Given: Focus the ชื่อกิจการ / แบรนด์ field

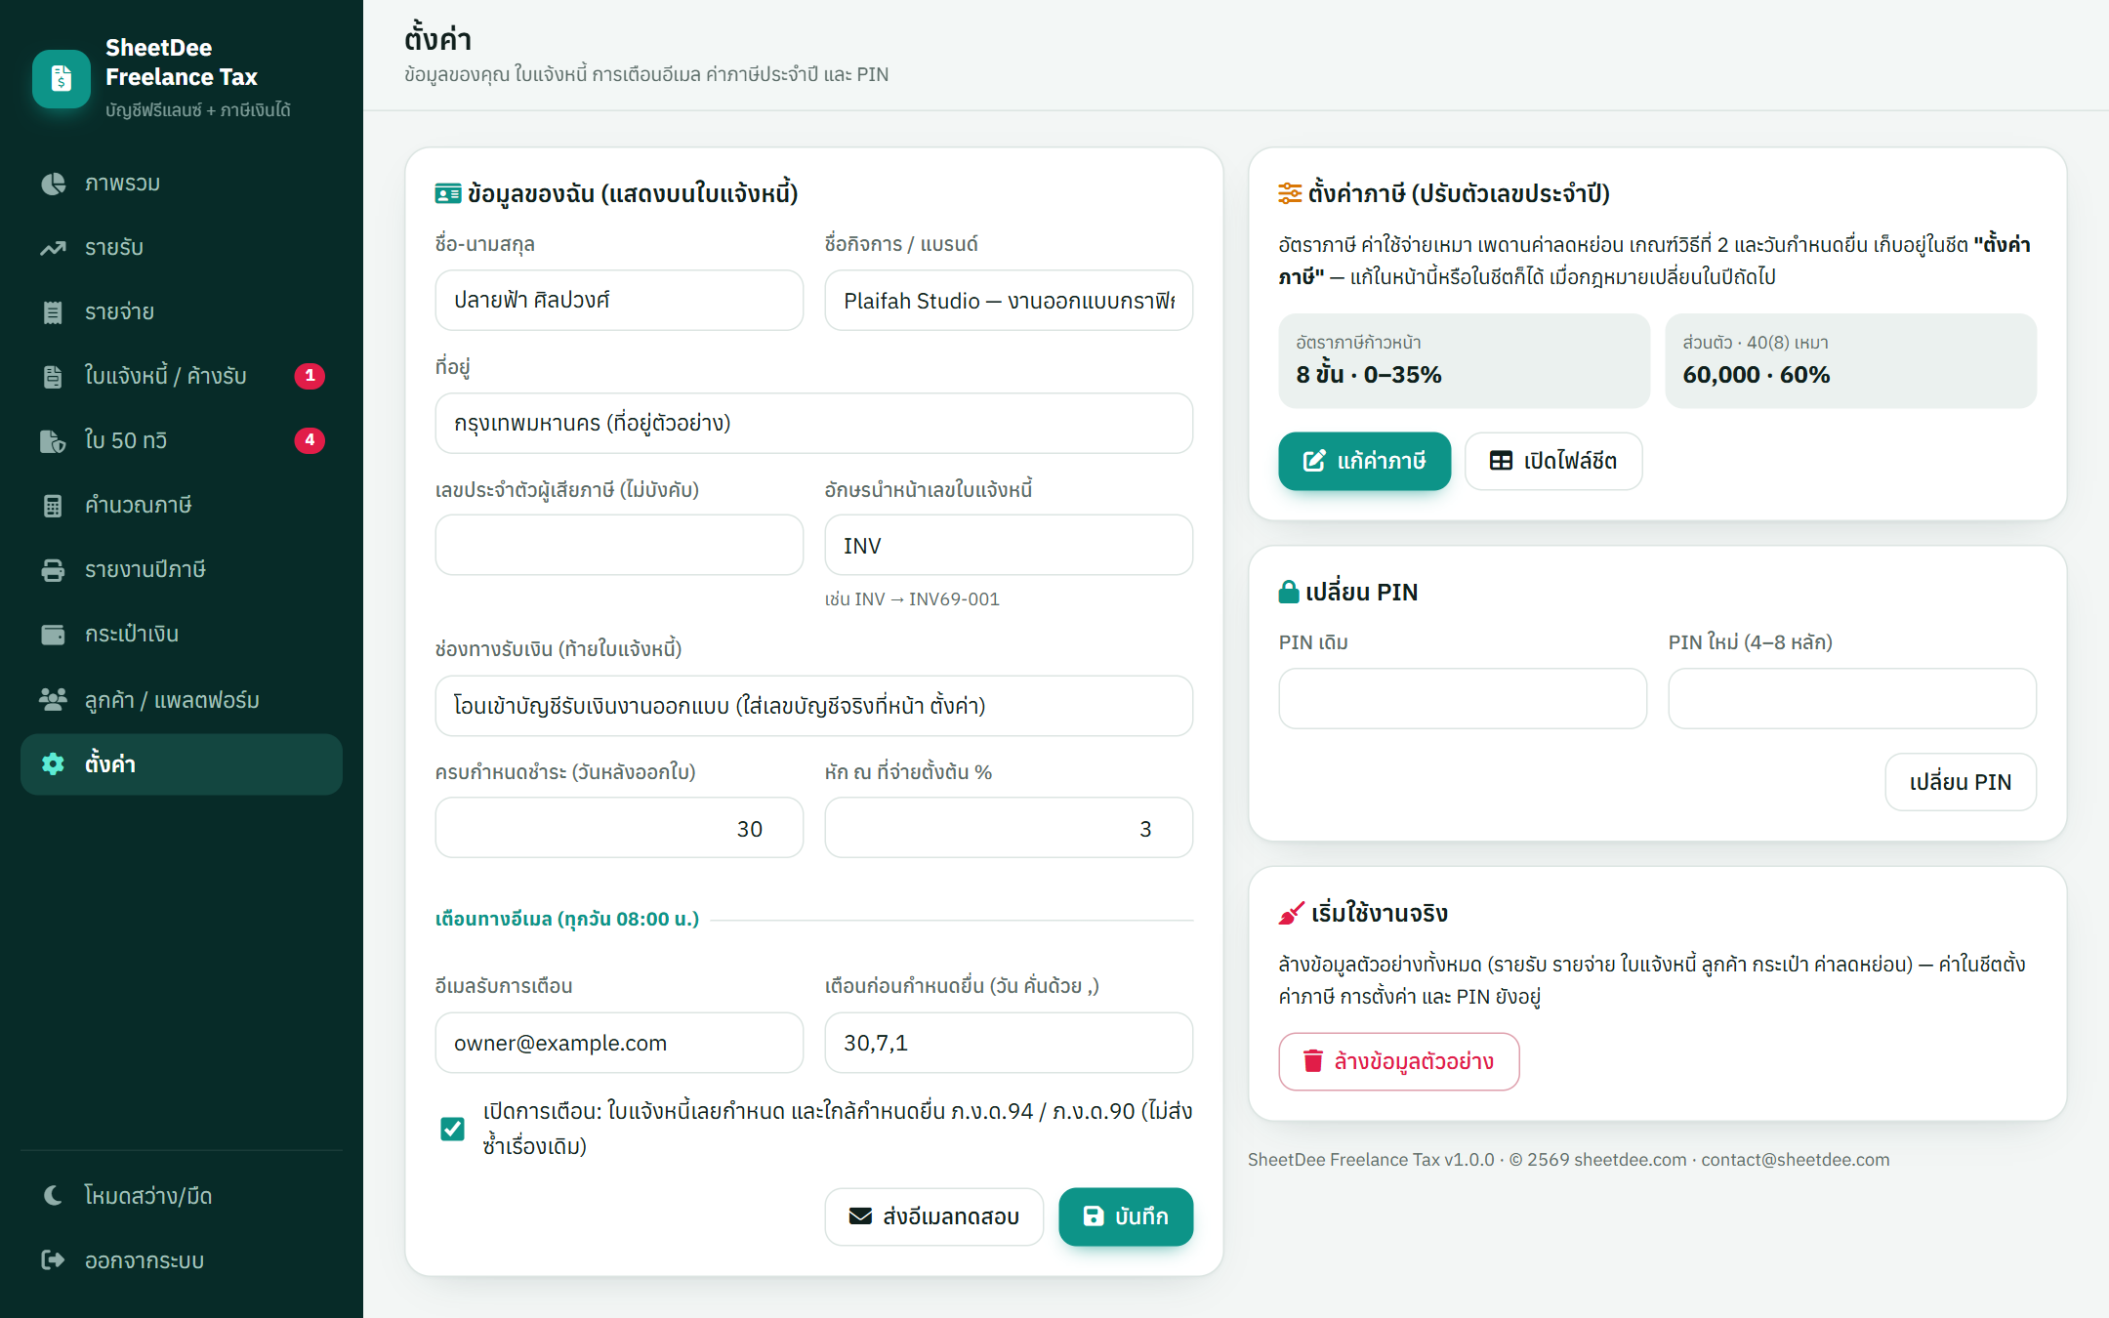Looking at the screenshot, I should pos(1009,301).
